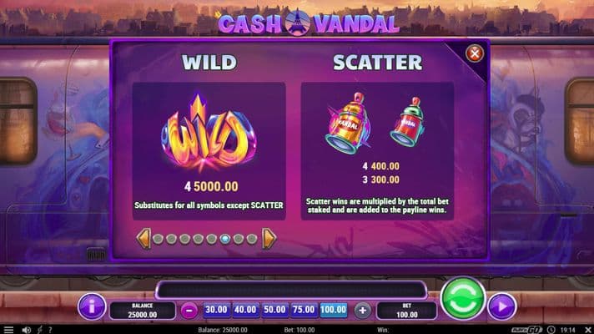Go to previous paytable page arrow
594x334 pixels.
143,239
